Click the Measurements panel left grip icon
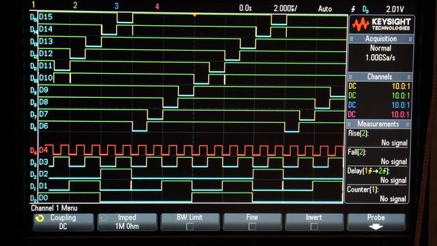The height and width of the screenshot is (246, 437). [x=349, y=124]
